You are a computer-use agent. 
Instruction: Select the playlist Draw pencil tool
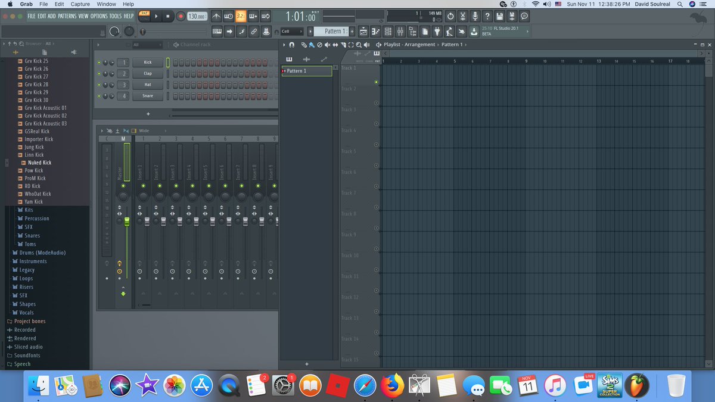pyautogui.click(x=303, y=45)
